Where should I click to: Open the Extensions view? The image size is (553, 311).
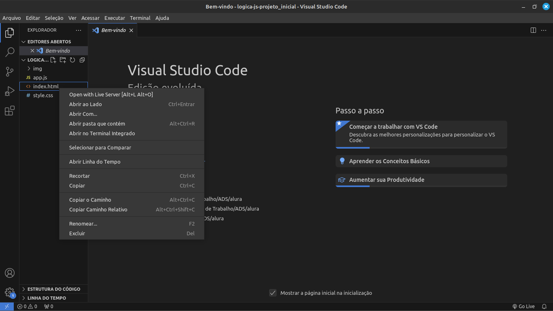[10, 111]
